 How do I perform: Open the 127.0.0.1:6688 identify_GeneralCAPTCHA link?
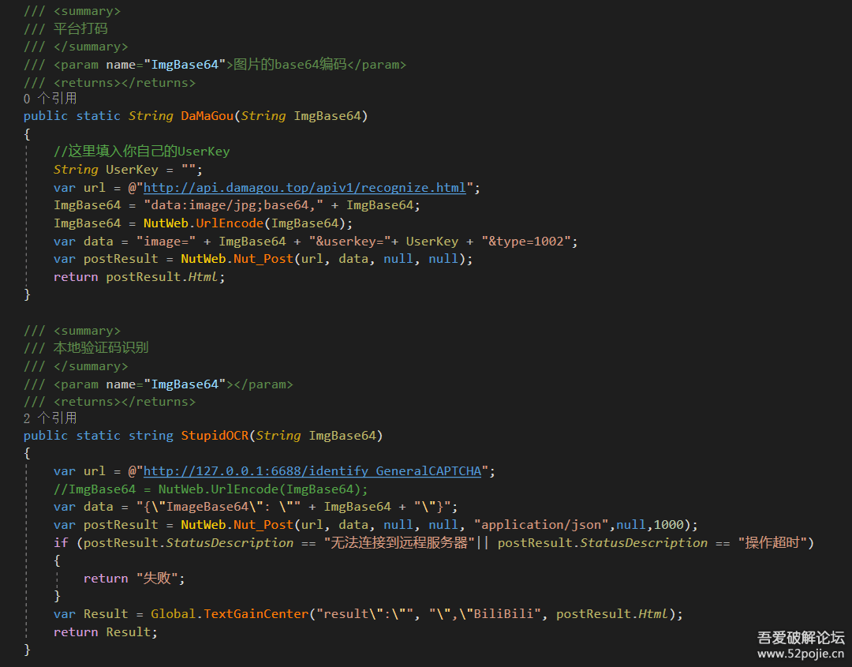(312, 470)
